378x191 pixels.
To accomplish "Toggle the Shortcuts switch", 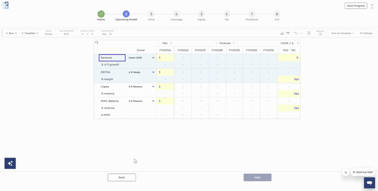I will [x=320, y=34].
